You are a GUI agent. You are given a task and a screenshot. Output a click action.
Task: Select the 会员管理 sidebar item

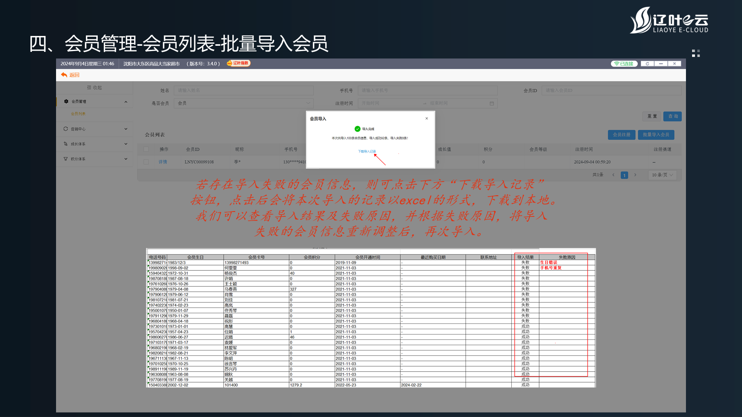pyautogui.click(x=94, y=101)
